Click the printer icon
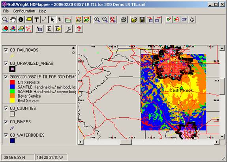Viewport: 227px width, 162px height. 124,20
